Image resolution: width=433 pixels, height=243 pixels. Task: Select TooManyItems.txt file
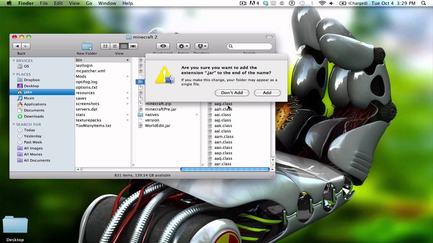coord(93,126)
